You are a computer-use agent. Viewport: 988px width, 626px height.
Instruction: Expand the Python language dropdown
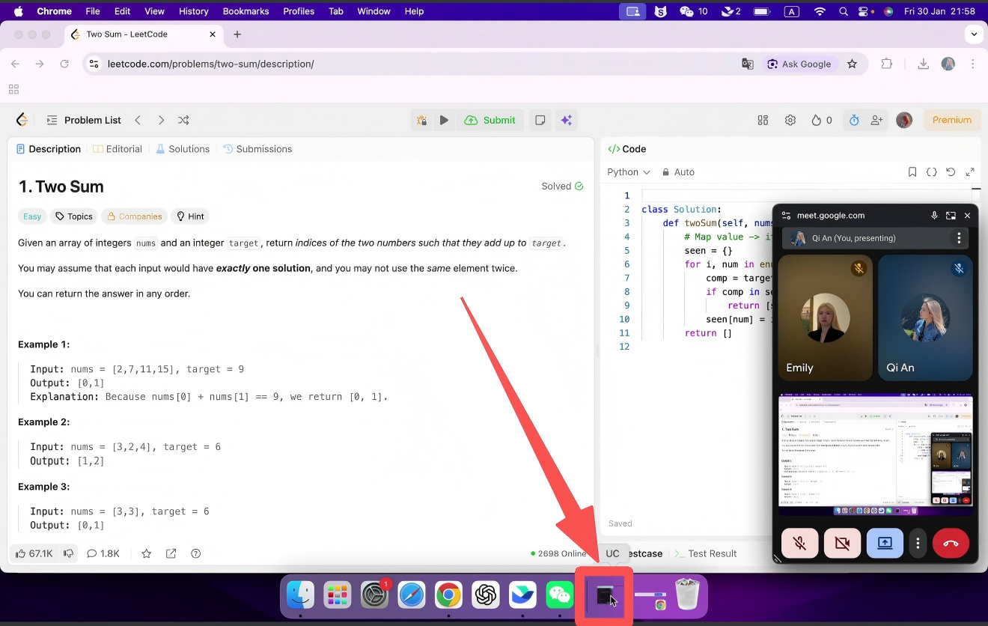point(628,172)
